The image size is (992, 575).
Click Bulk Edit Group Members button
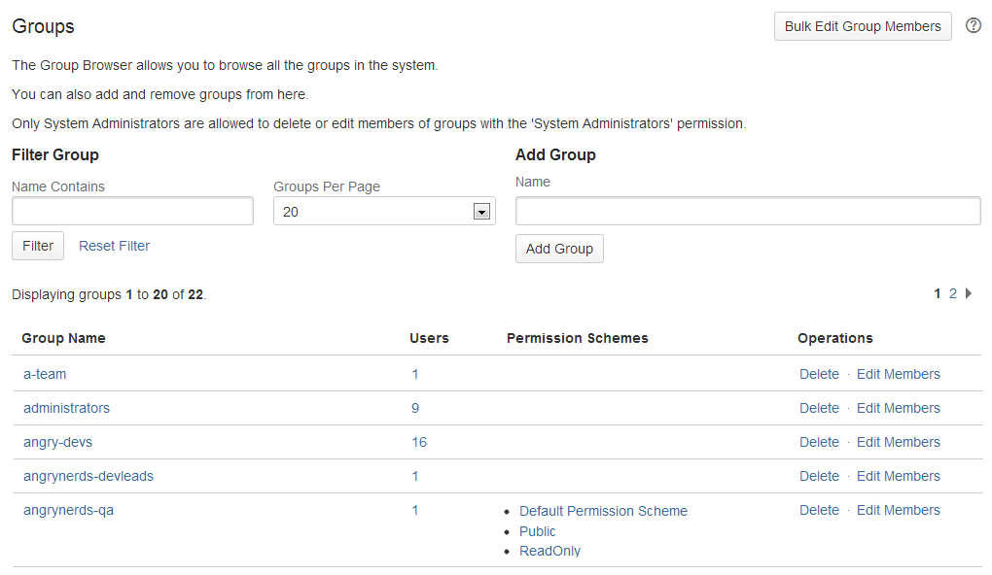862,26
